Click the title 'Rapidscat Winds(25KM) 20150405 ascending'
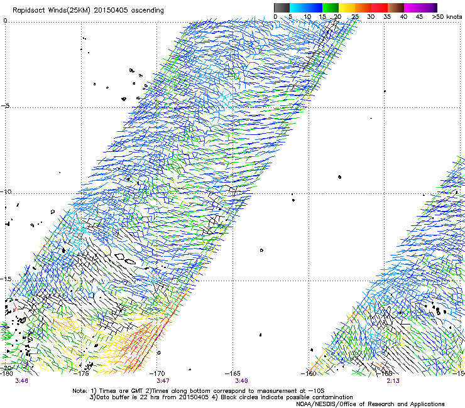This screenshot has height=408, width=465. click(88, 11)
